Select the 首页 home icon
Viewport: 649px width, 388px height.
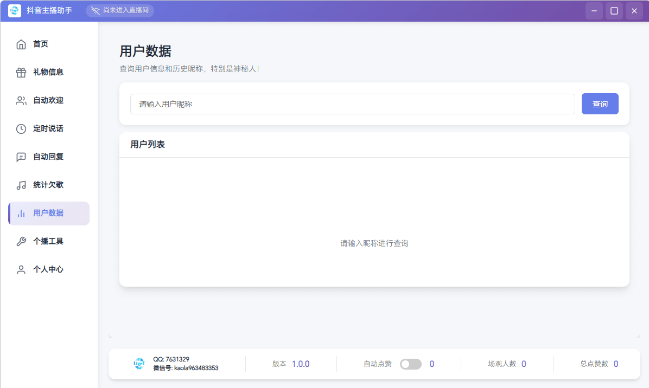tap(21, 44)
